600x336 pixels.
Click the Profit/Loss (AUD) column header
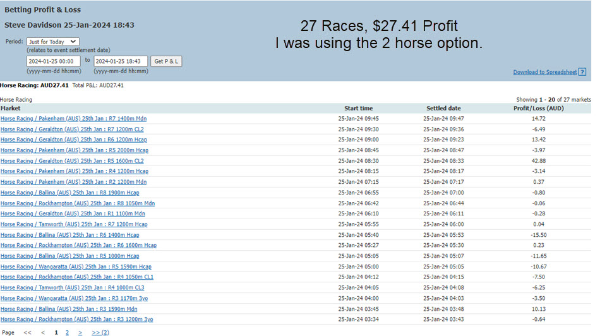[x=538, y=109]
